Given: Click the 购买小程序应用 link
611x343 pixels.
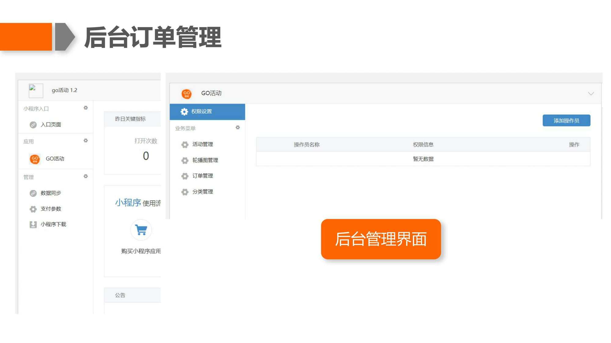Looking at the screenshot, I should click(x=141, y=251).
